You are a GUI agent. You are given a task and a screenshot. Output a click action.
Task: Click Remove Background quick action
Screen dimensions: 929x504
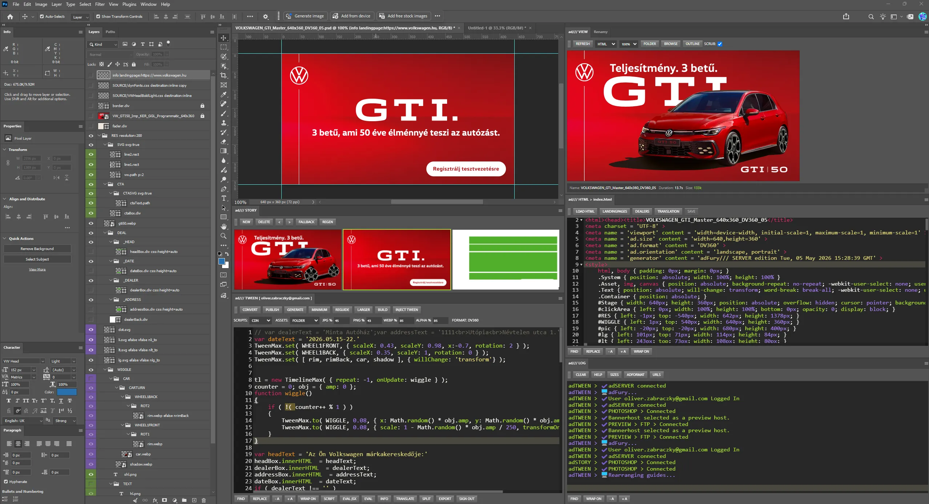tap(37, 249)
